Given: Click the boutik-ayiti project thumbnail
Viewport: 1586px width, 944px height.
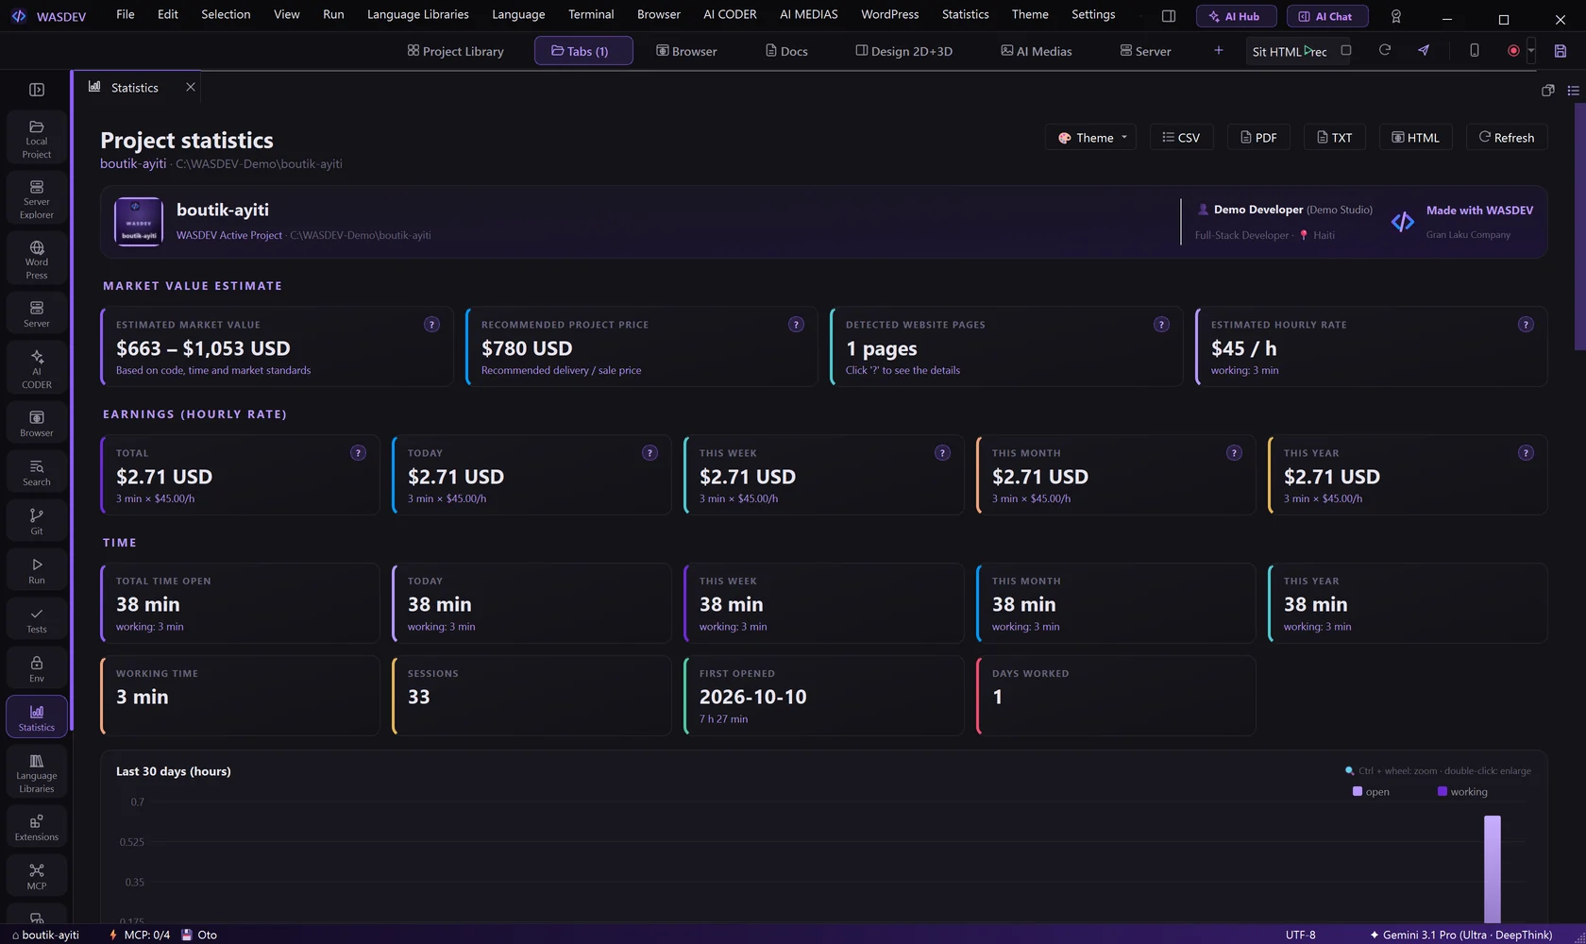Looking at the screenshot, I should click(139, 222).
